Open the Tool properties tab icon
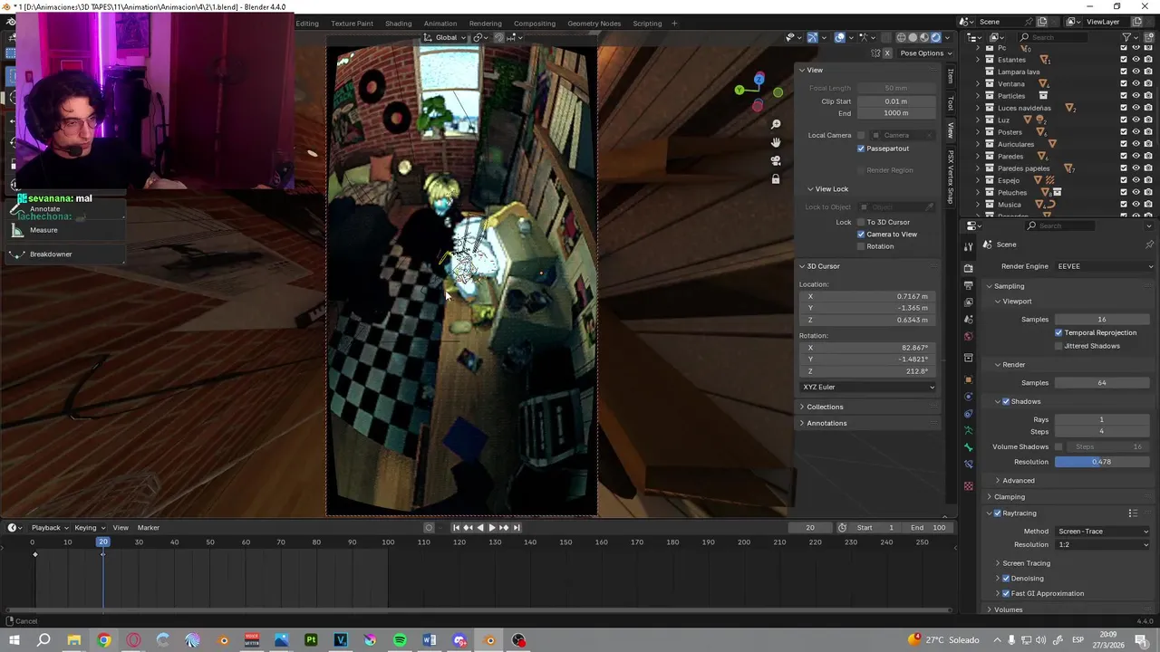Viewport: 1160px width, 652px height. click(x=968, y=246)
